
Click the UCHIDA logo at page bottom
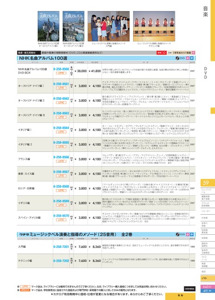point(189,288)
